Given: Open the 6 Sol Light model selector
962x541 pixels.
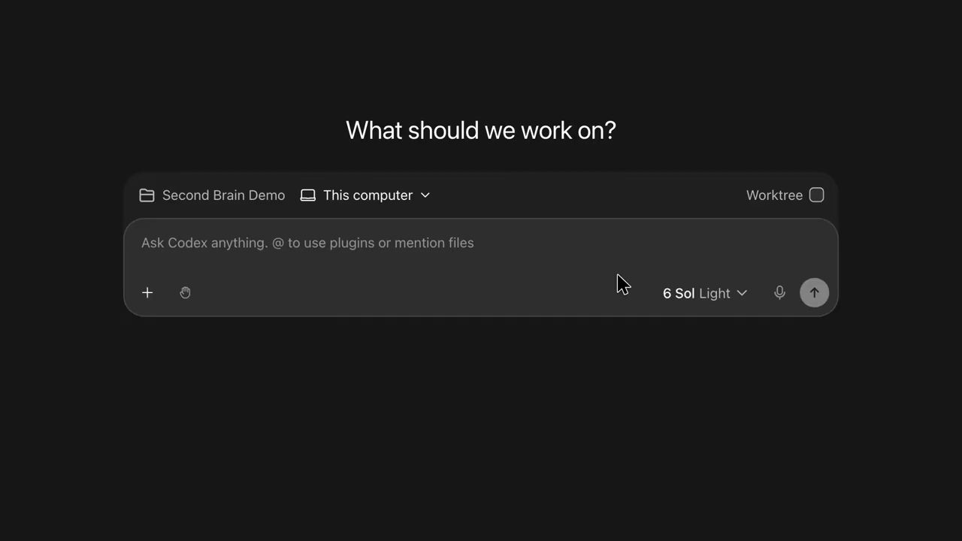Looking at the screenshot, I should pos(705,293).
